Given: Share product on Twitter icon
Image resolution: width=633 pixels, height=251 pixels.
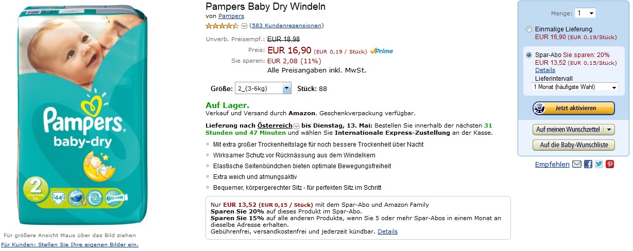Looking at the screenshot, I should 598,164.
